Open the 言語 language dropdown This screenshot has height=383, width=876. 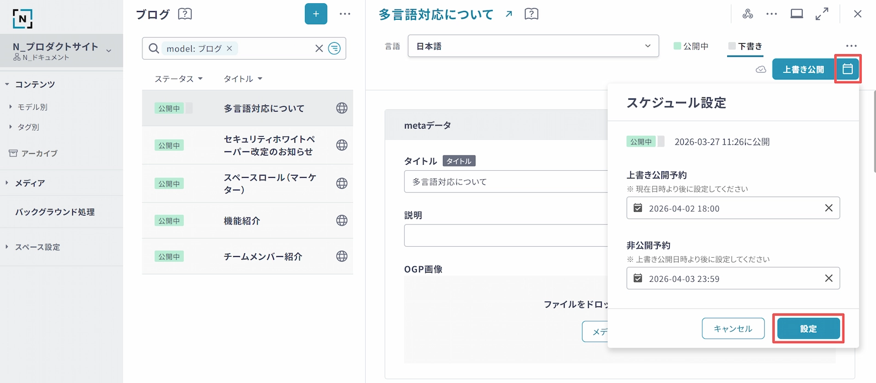[533, 47]
